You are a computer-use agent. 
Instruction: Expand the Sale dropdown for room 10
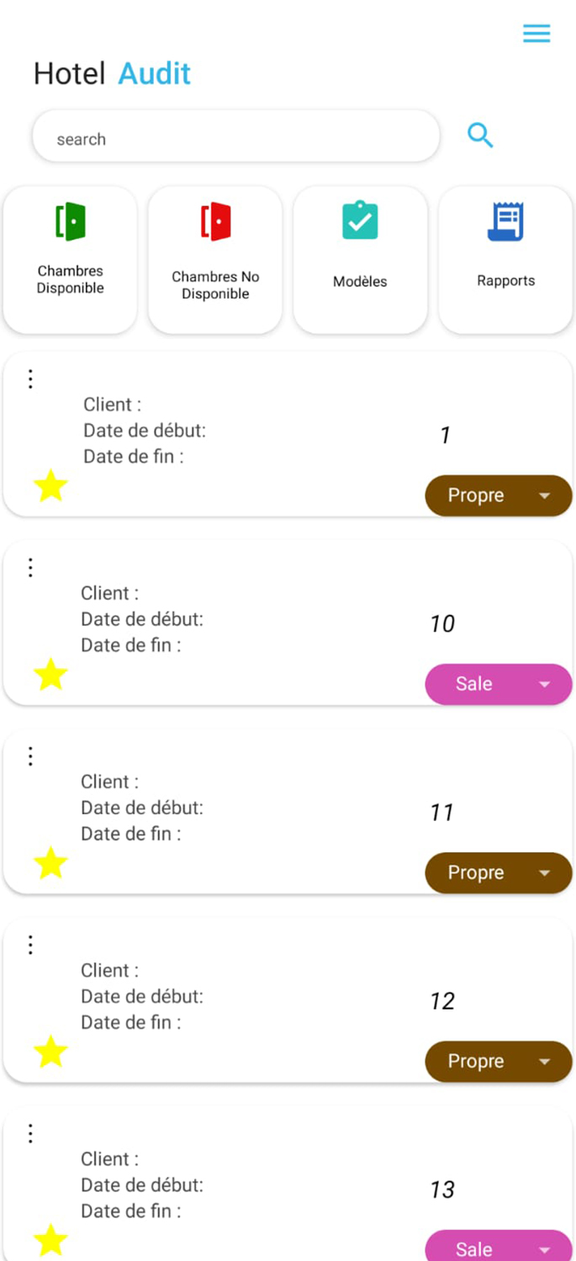[x=499, y=684]
